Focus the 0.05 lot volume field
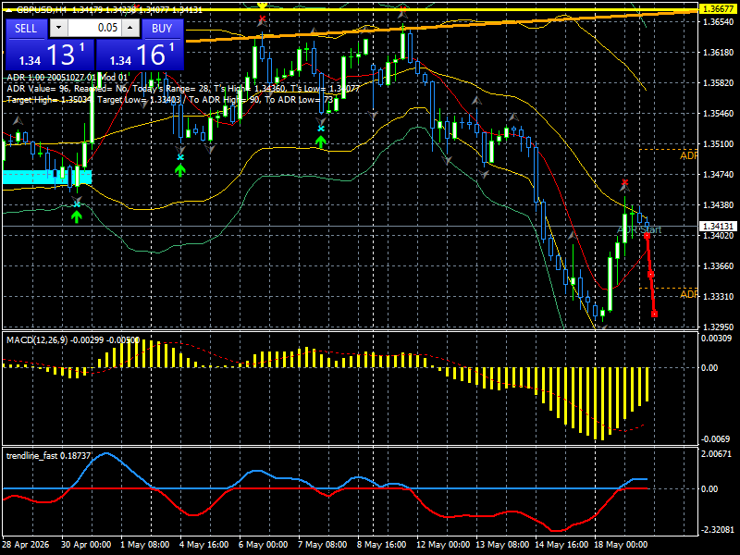The height and width of the screenshot is (555, 740). [x=94, y=28]
